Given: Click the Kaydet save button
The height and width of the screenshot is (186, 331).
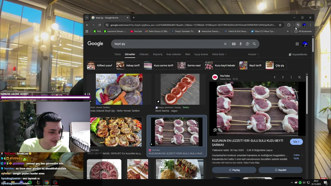Looking at the screenshot, I should [280, 170].
